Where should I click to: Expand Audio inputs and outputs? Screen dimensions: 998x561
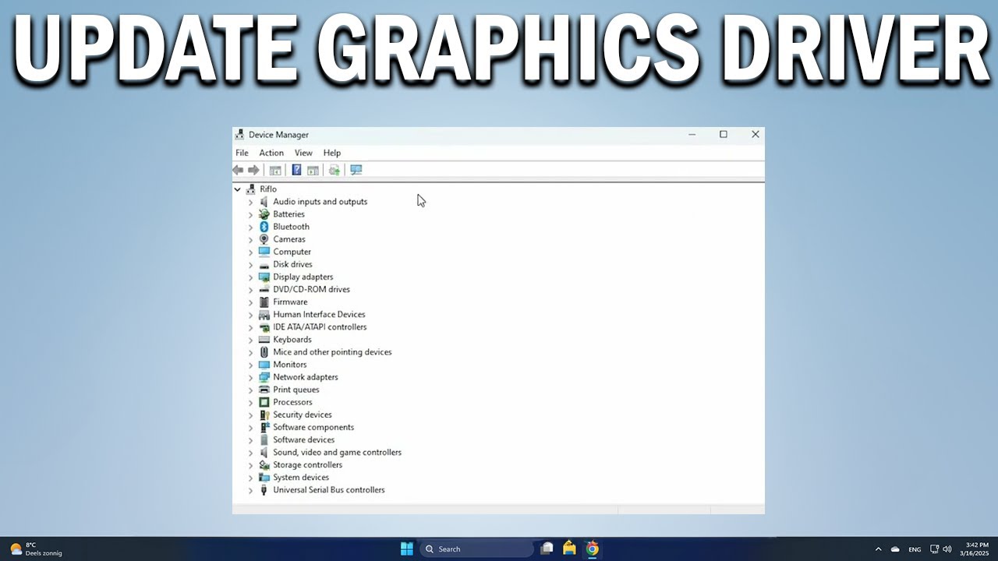[250, 202]
